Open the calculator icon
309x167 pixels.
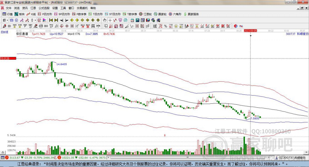[138, 20]
